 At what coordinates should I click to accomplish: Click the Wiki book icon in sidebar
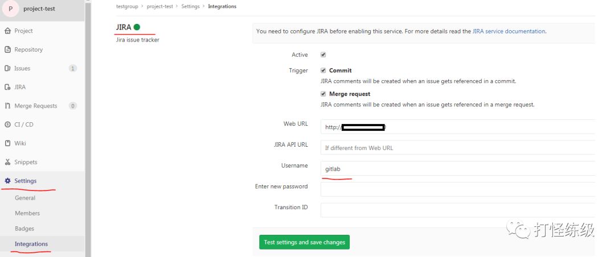click(x=7, y=143)
